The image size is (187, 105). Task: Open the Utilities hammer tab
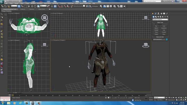pos(167,14)
